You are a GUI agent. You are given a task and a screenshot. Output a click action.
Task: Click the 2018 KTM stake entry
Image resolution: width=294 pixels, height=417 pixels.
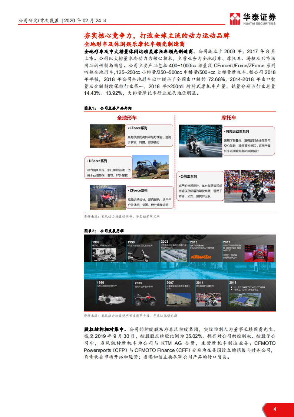[x=247, y=293]
